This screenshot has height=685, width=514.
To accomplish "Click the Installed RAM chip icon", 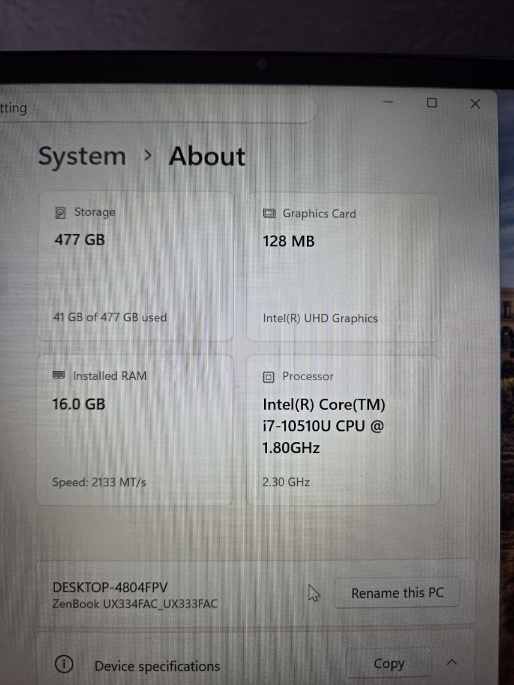I will tap(59, 375).
